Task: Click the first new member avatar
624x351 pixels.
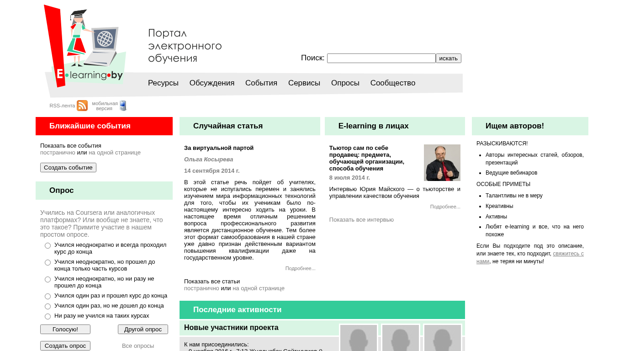Action: click(x=359, y=338)
